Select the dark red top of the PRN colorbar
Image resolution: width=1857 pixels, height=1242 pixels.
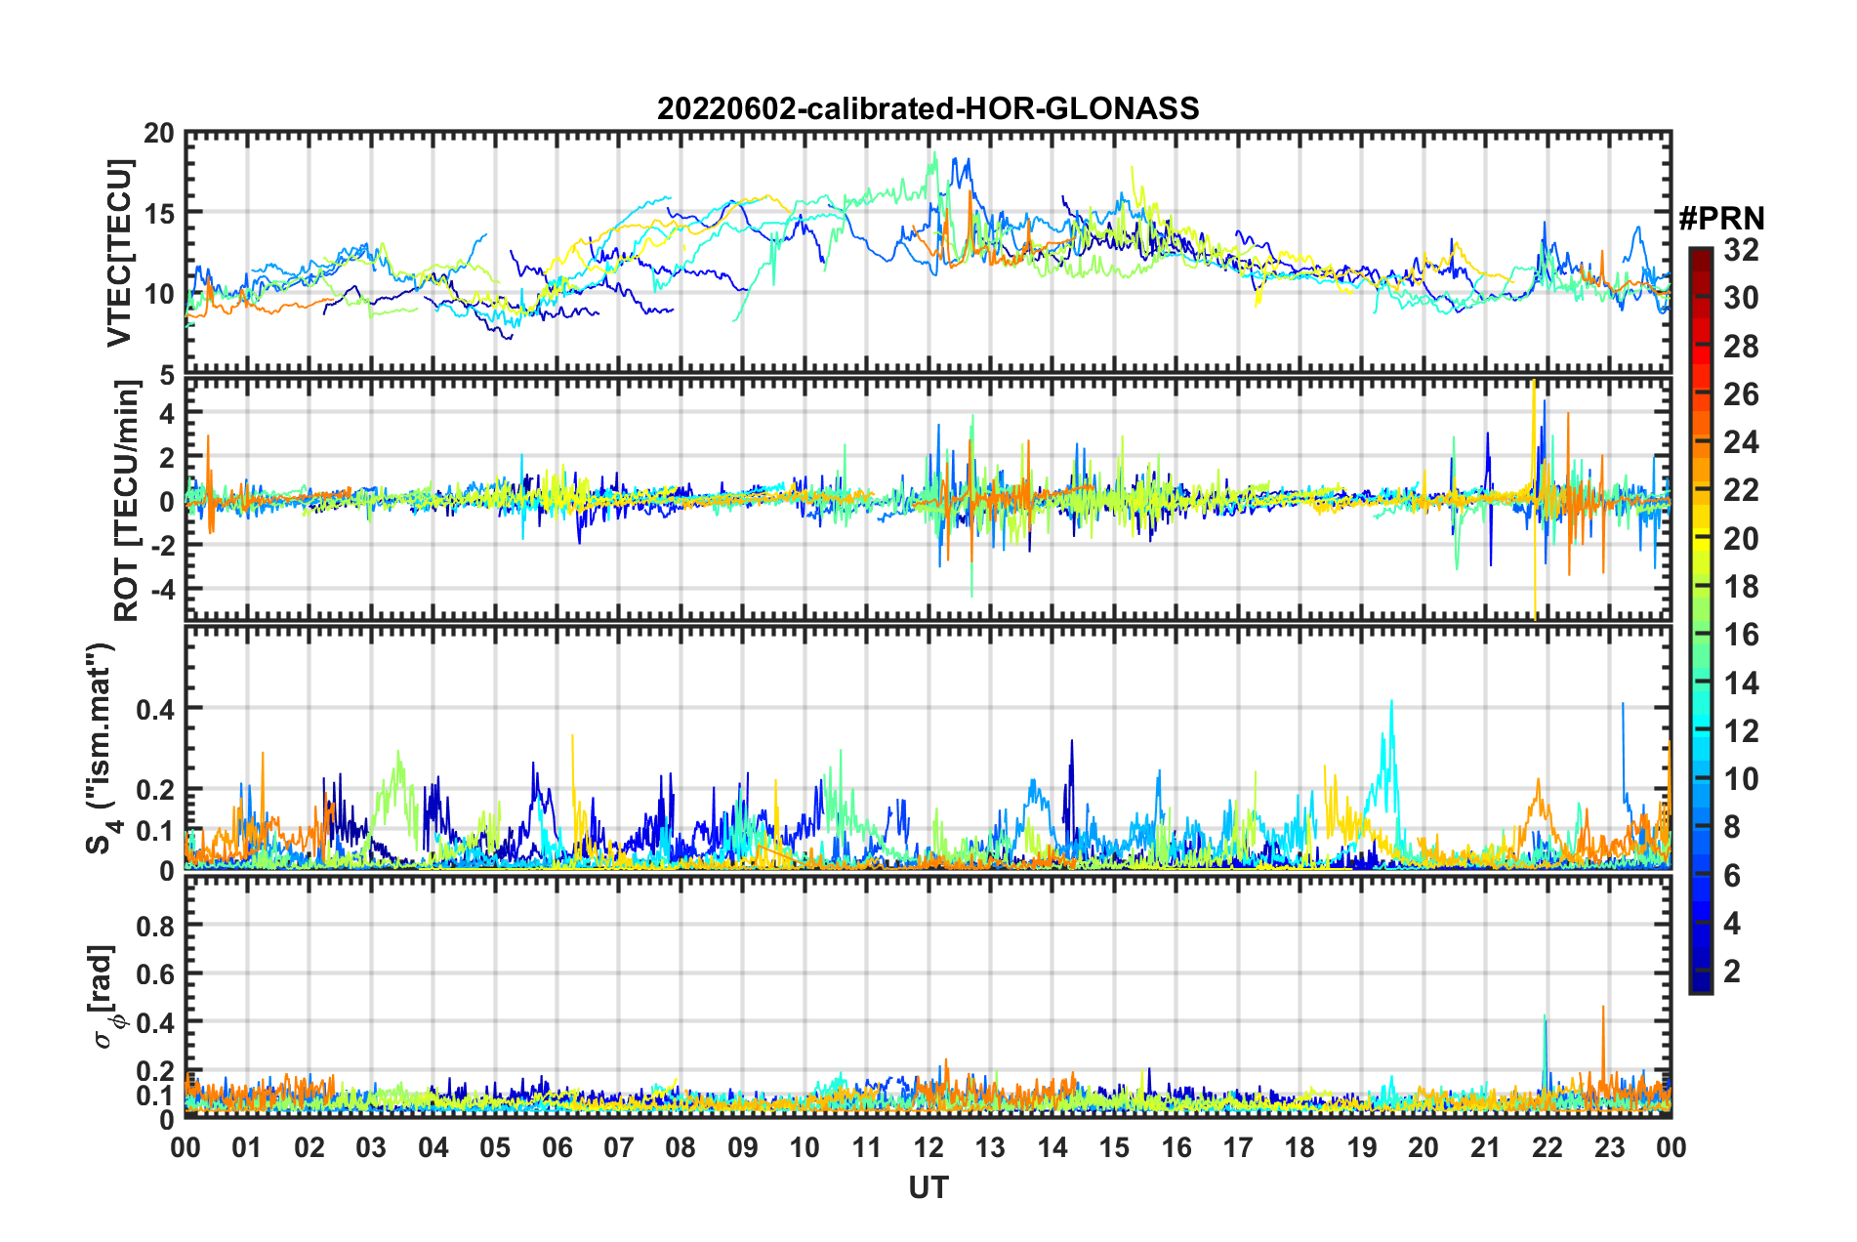1700,254
